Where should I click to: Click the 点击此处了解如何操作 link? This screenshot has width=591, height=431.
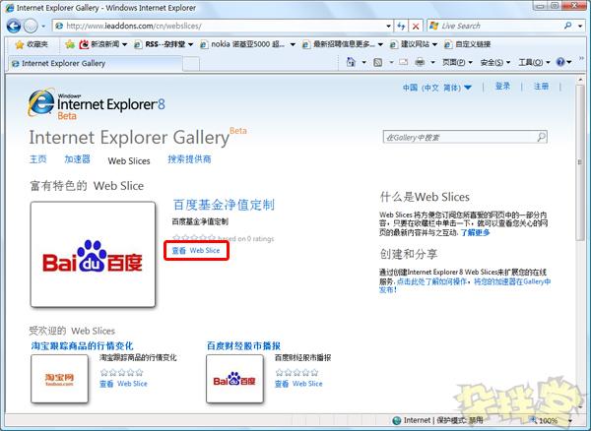(x=431, y=281)
